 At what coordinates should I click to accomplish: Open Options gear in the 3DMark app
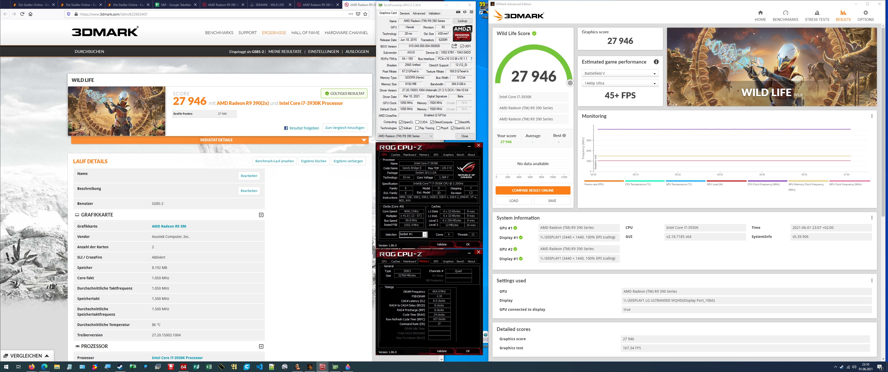point(865,16)
